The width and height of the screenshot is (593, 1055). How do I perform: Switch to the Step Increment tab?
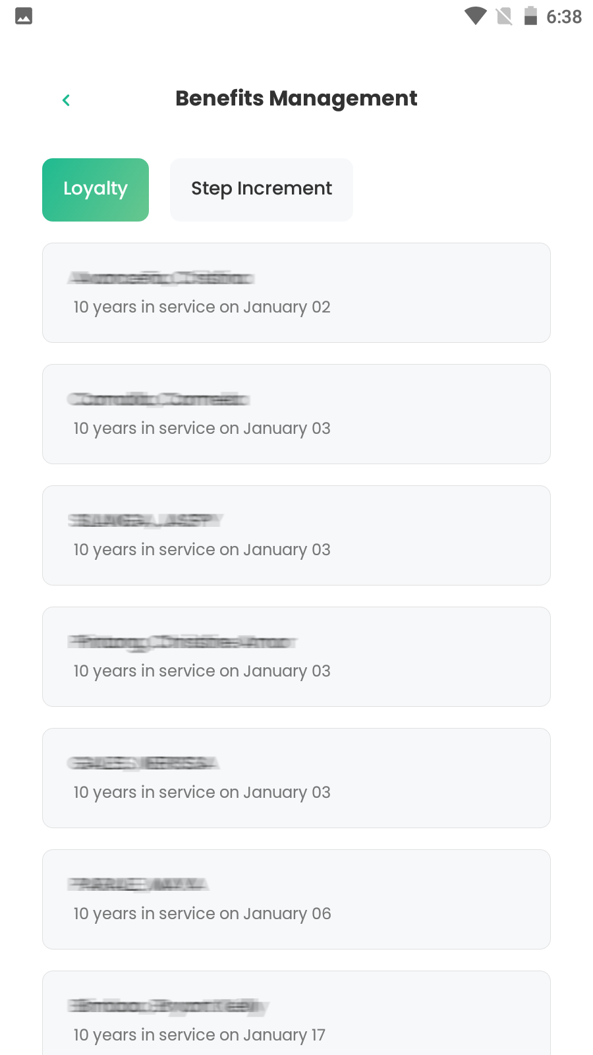point(262,189)
